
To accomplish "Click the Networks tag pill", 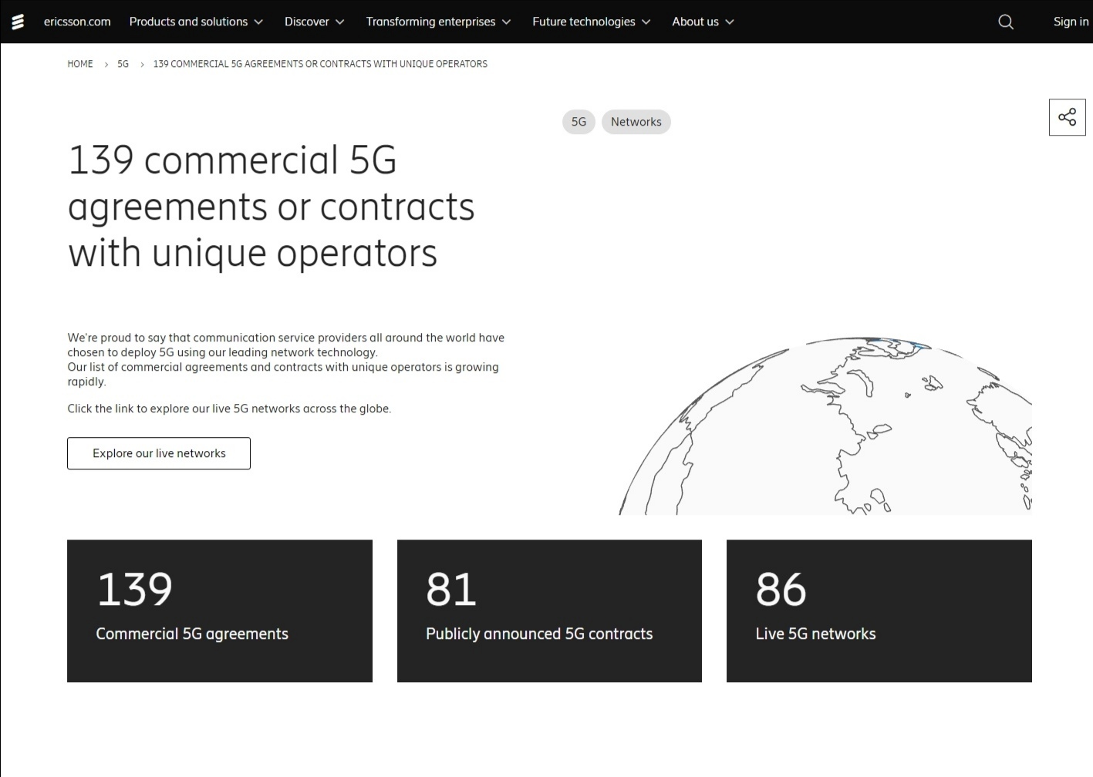I will coord(636,122).
